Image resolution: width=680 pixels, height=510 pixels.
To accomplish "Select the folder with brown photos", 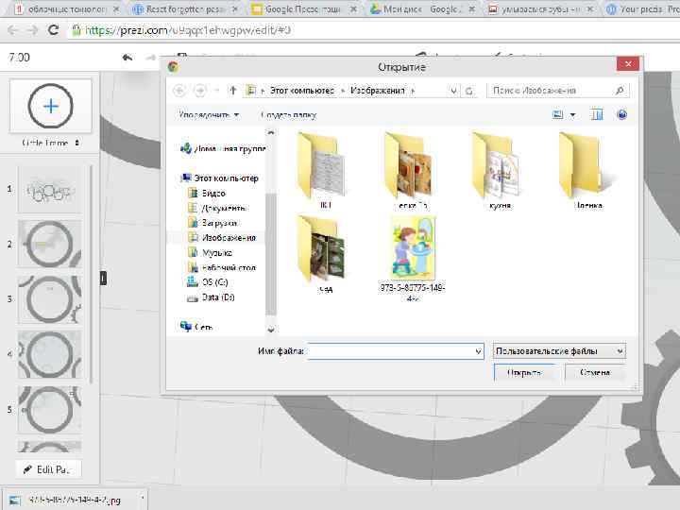I will tap(411, 171).
